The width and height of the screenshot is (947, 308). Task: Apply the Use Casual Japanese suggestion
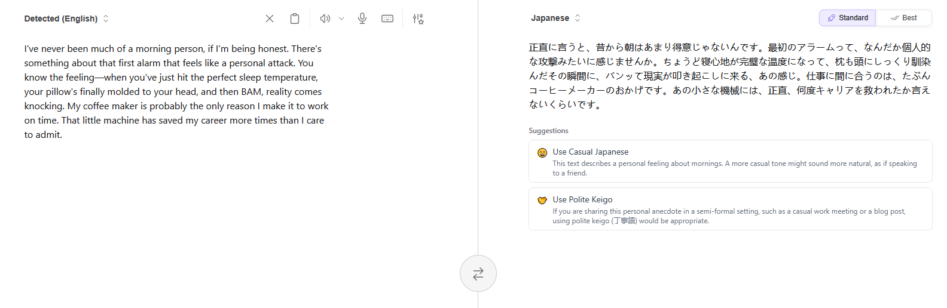pos(591,152)
